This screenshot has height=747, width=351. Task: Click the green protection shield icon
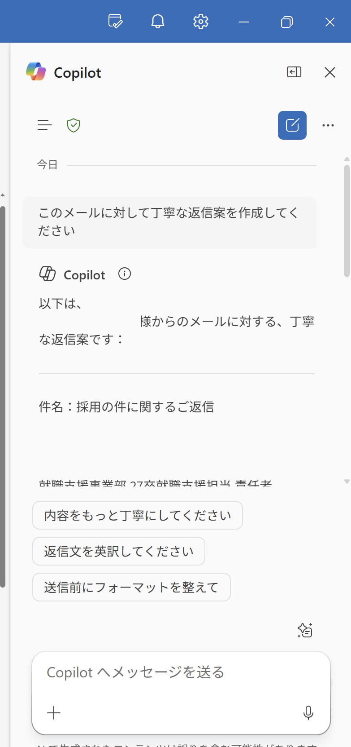click(74, 125)
